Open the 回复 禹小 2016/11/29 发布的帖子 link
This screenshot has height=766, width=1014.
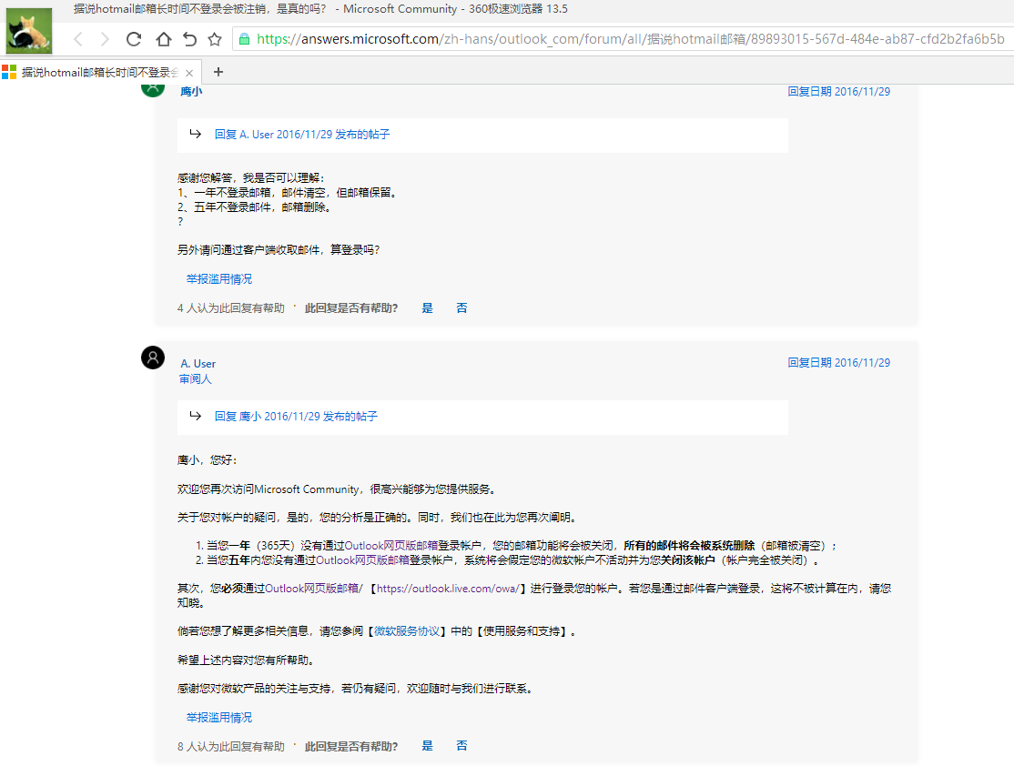[296, 417]
